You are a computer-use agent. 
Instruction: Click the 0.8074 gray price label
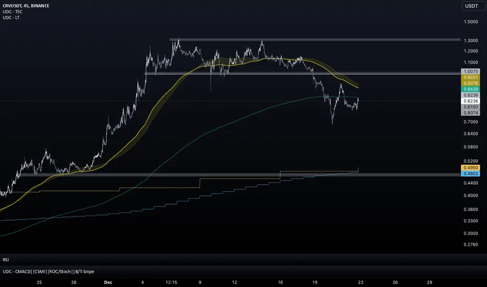coord(470,113)
